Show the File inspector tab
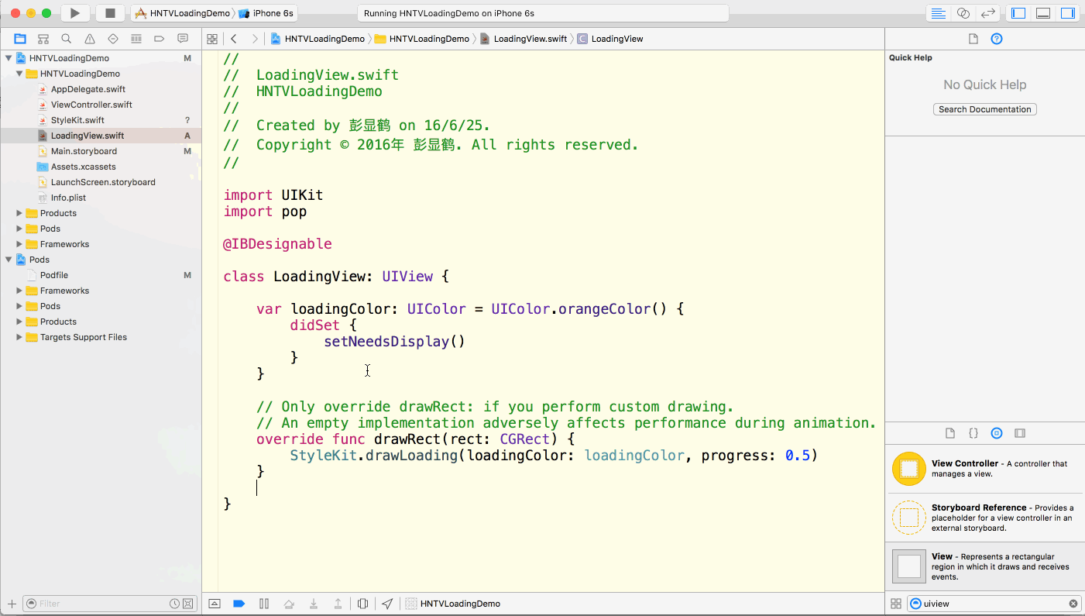1085x616 pixels. click(x=973, y=39)
